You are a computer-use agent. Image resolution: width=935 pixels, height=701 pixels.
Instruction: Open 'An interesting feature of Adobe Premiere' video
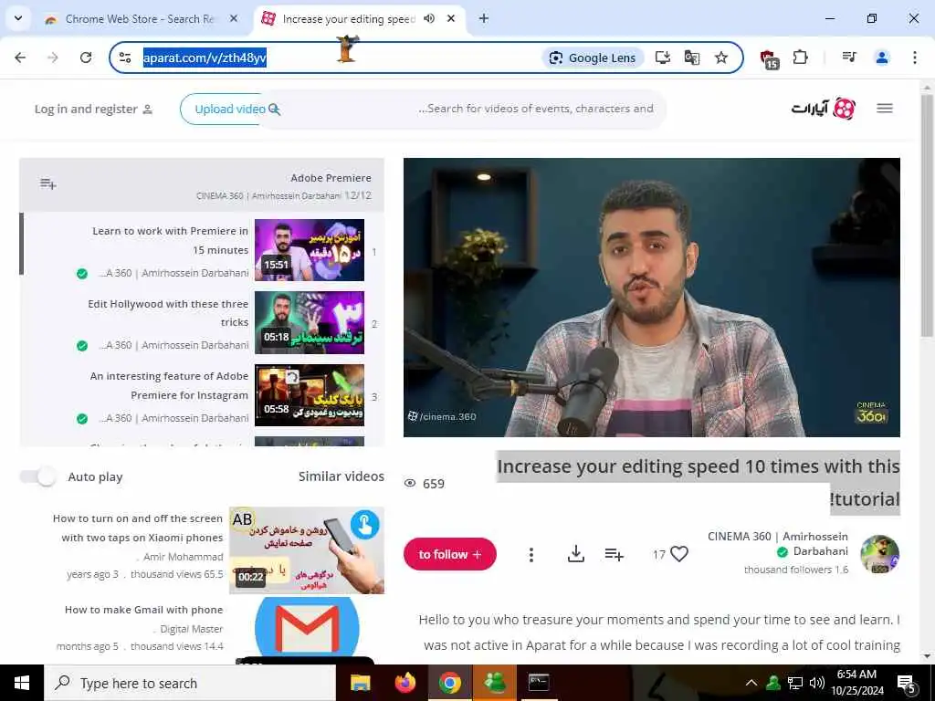click(x=169, y=386)
